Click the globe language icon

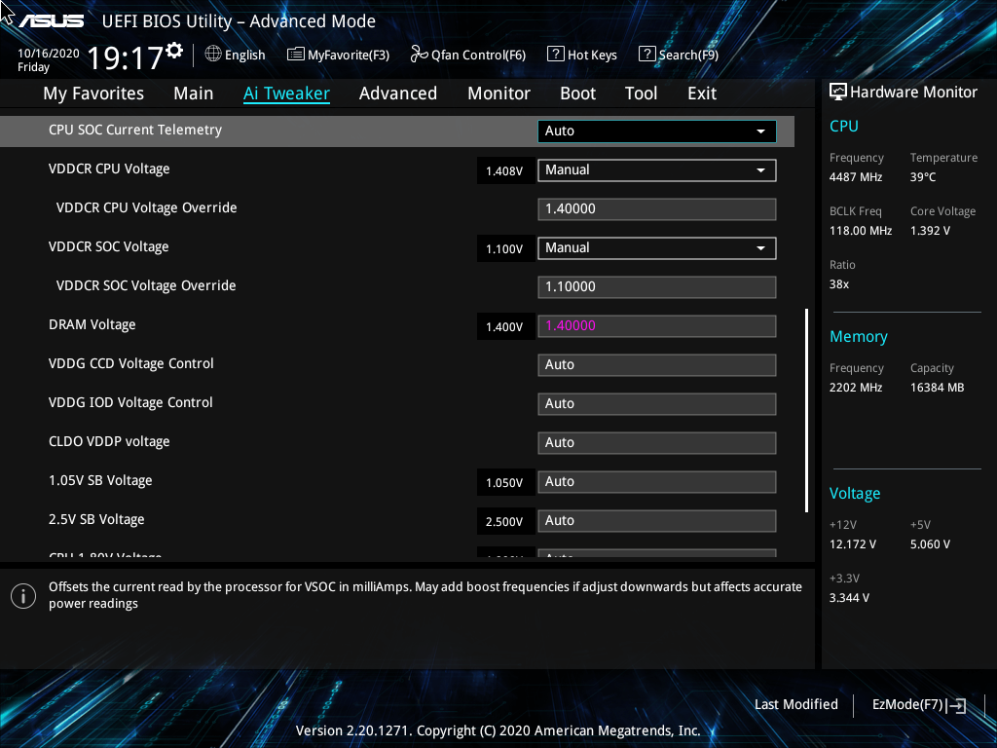213,55
